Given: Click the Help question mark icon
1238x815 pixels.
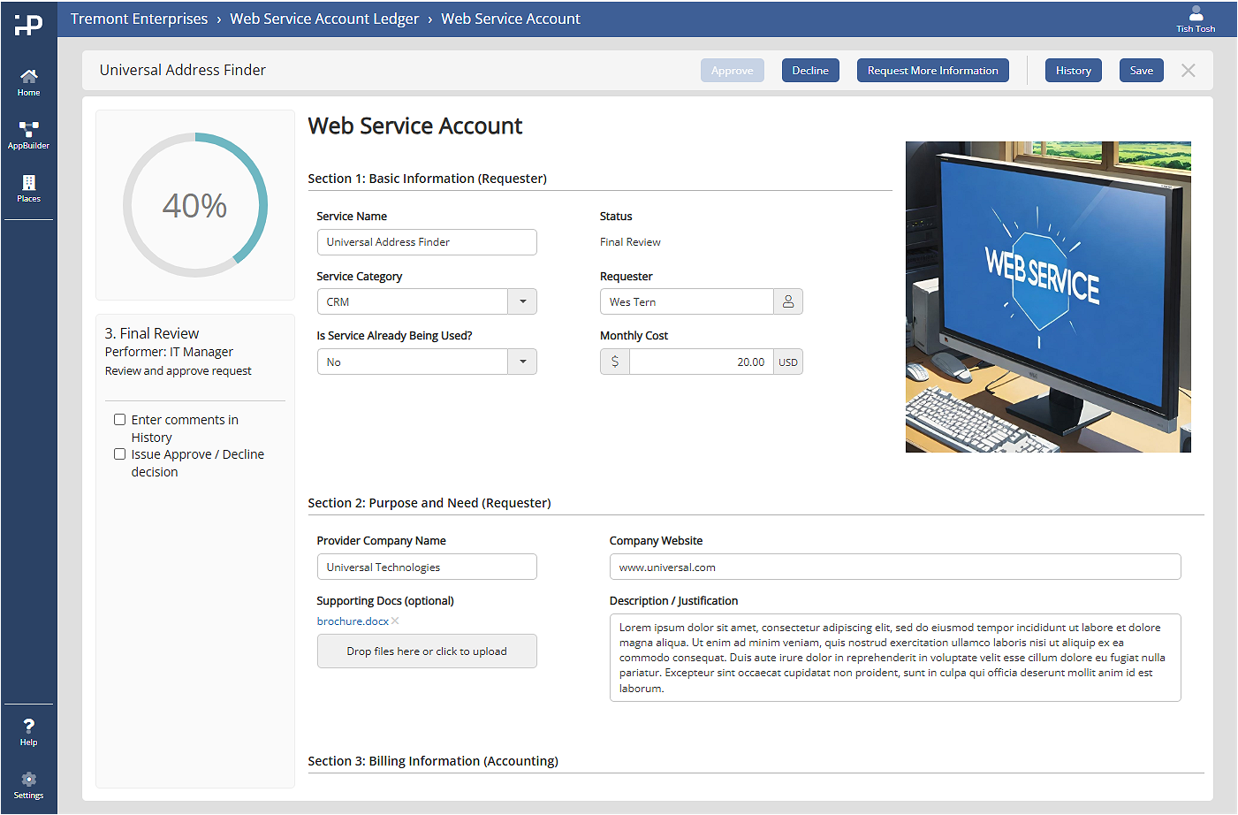Looking at the screenshot, I should coord(28,731).
